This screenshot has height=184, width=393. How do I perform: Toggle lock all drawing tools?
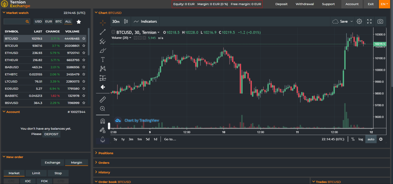click(103, 130)
